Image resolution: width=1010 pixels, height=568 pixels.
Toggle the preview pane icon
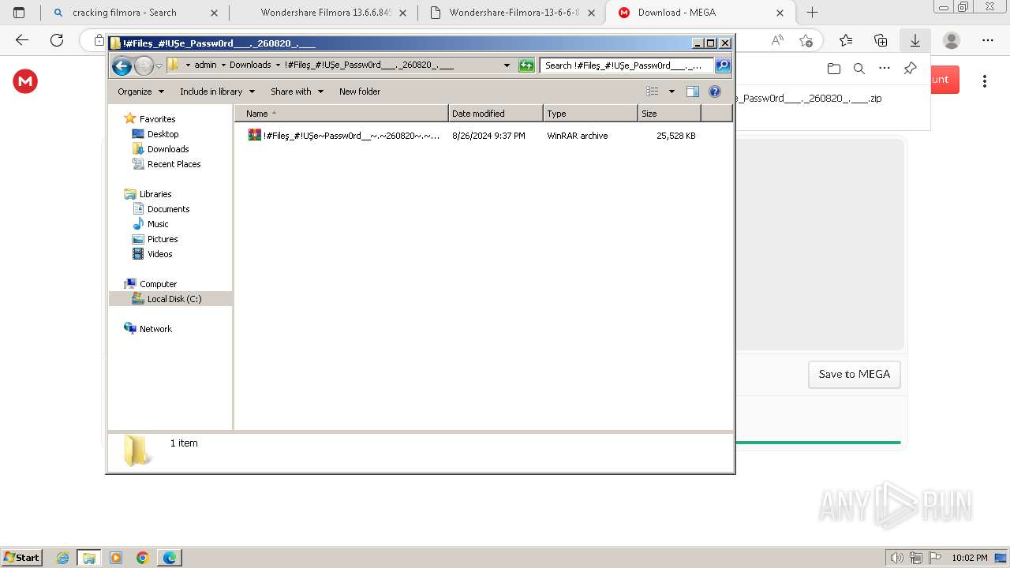693,92
